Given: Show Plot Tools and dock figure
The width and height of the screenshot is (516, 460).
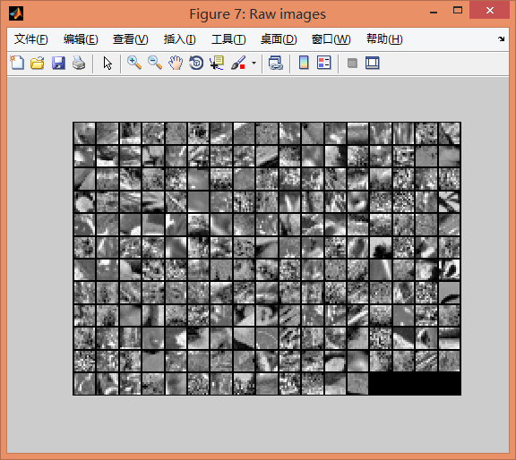Looking at the screenshot, I should 372,63.
